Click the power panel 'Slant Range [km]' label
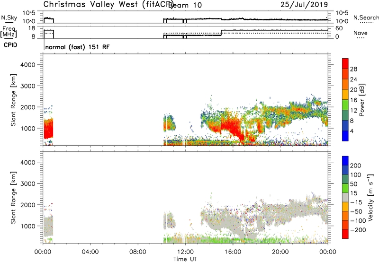 (13, 100)
